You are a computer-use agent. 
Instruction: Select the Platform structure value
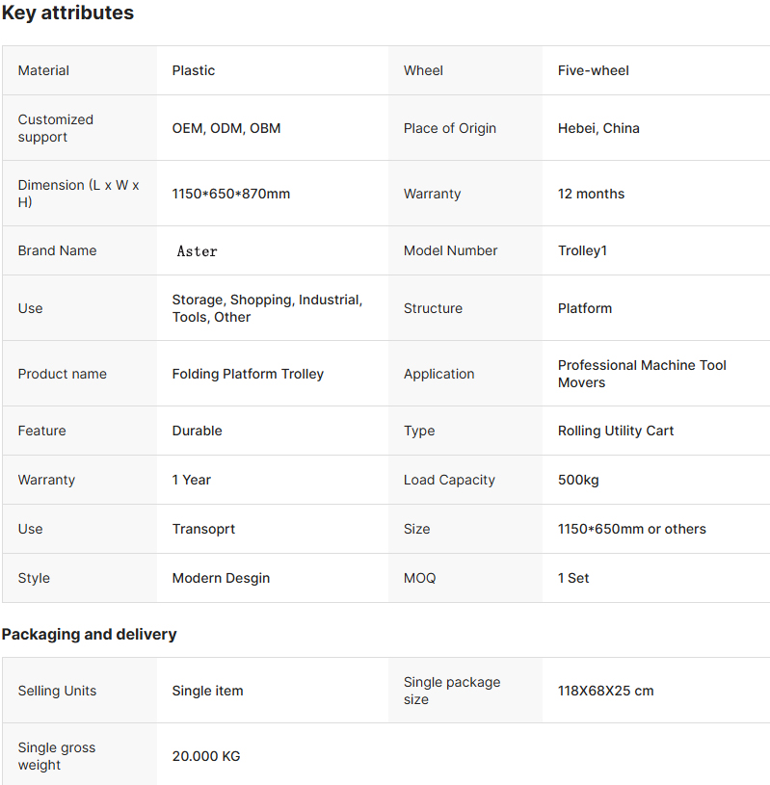coord(585,308)
